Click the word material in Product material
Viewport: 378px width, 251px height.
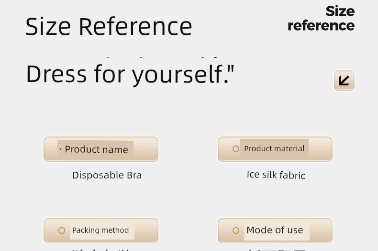[290, 148]
